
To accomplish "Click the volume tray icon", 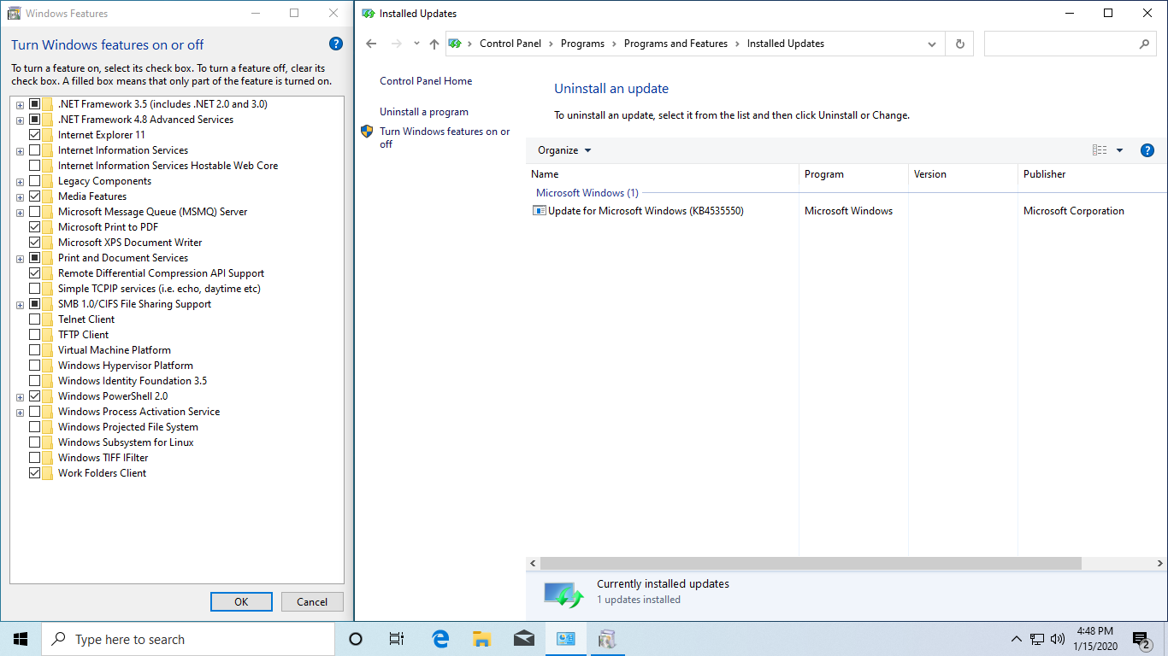I will pyautogui.click(x=1058, y=639).
